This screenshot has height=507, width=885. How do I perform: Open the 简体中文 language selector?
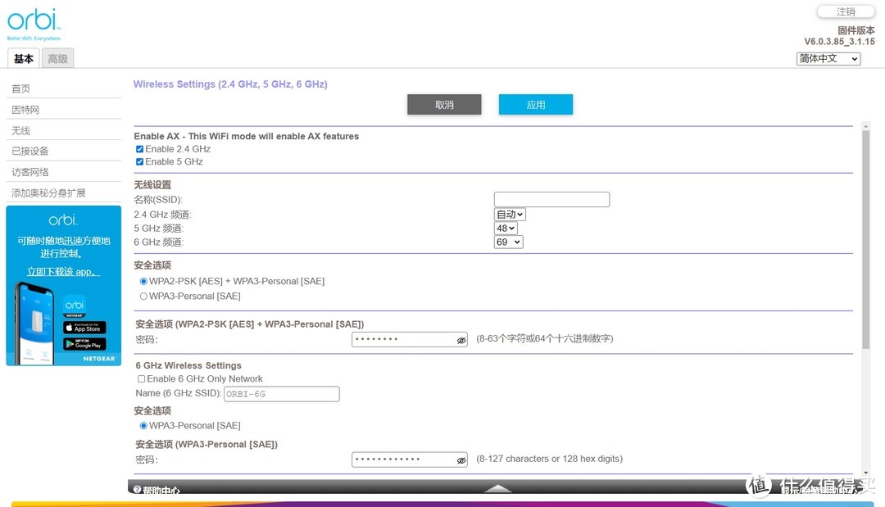828,58
